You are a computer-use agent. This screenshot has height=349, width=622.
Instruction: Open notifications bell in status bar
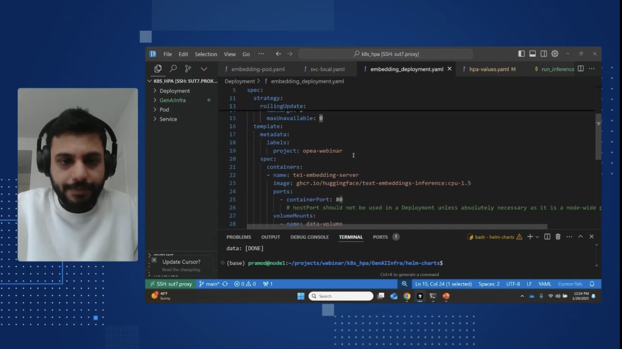(x=592, y=284)
